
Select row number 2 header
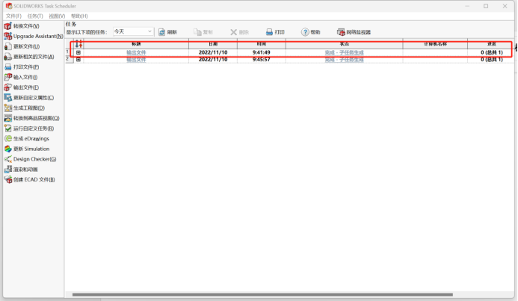(x=68, y=59)
